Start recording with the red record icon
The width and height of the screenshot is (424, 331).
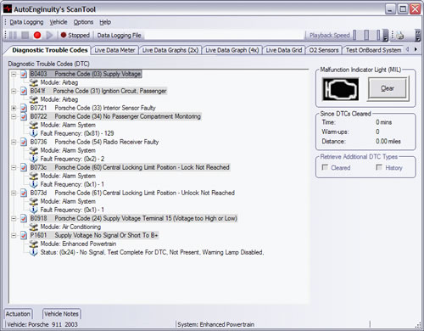37,35
